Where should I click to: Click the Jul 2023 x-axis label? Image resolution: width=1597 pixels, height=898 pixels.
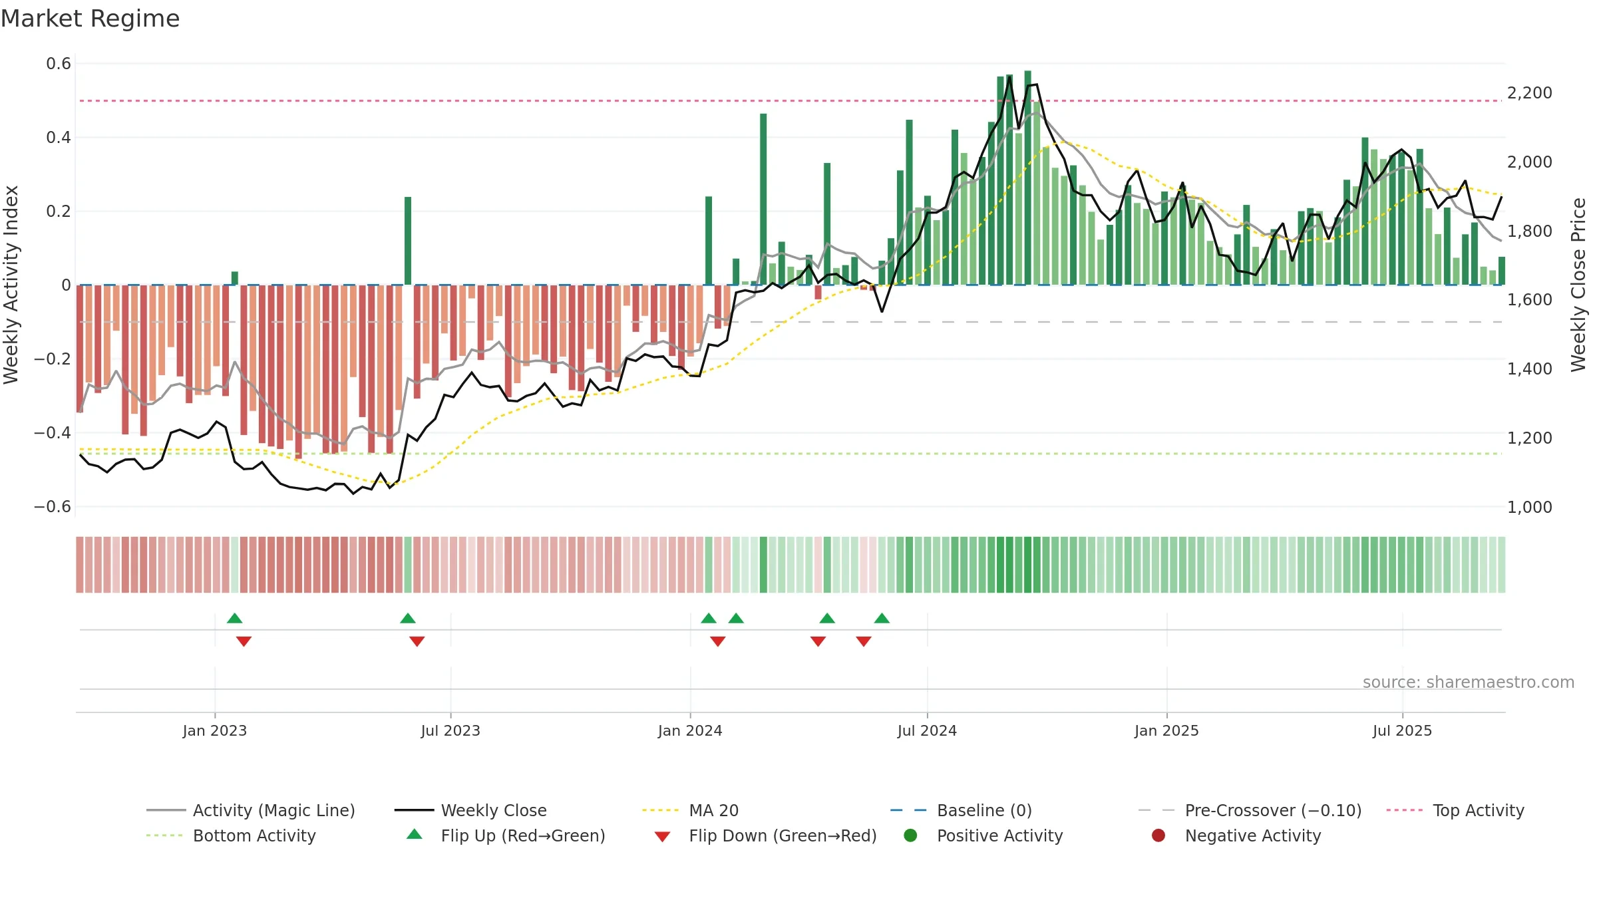[450, 730]
